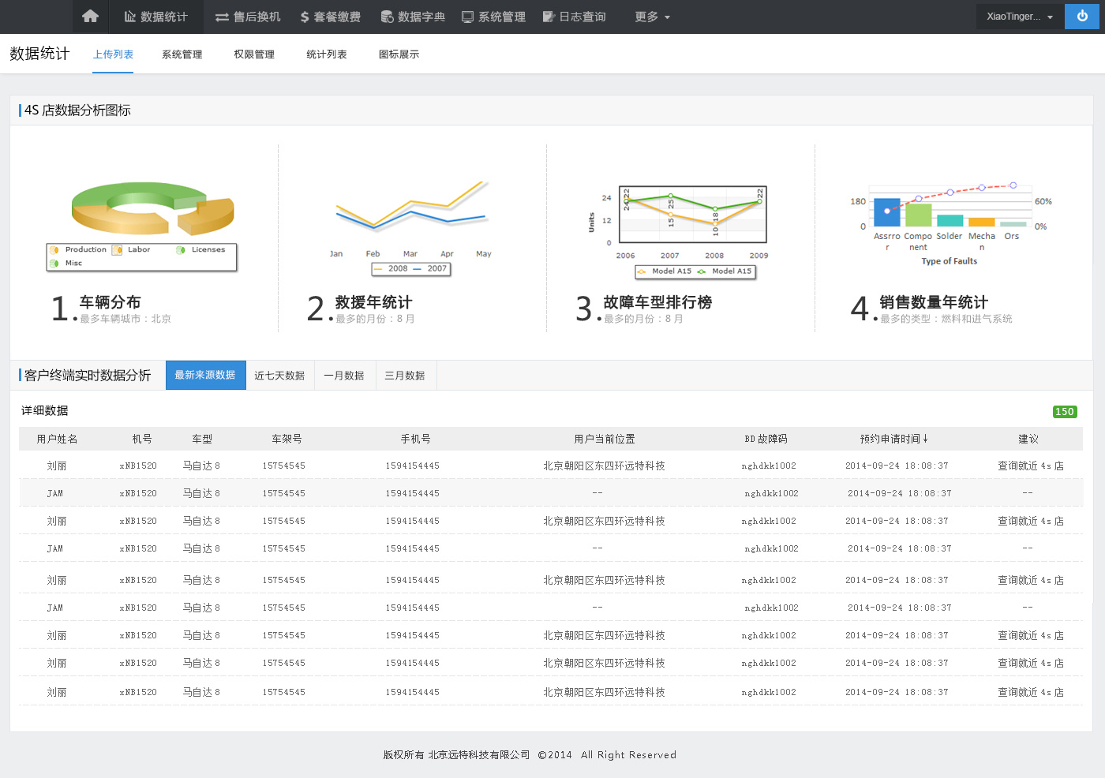Click the 手机号 column header
This screenshot has height=778, width=1105.
click(x=415, y=439)
